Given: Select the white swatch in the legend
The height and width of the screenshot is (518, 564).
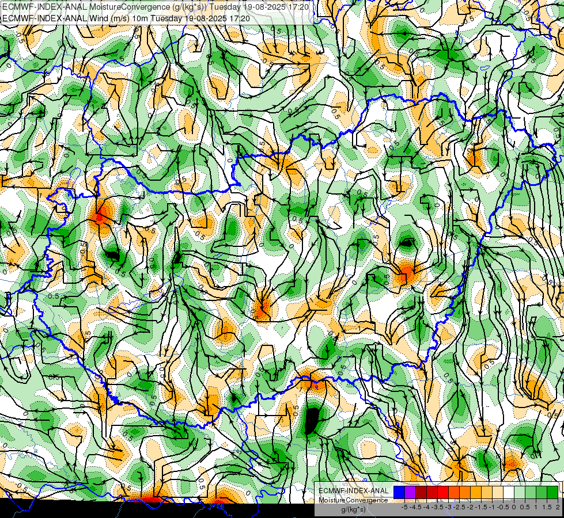Looking at the screenshot, I should click(x=509, y=492).
